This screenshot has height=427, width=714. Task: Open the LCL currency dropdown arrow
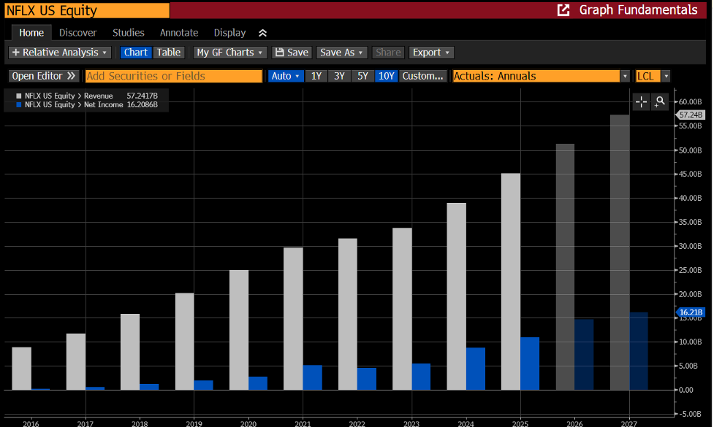tap(666, 76)
